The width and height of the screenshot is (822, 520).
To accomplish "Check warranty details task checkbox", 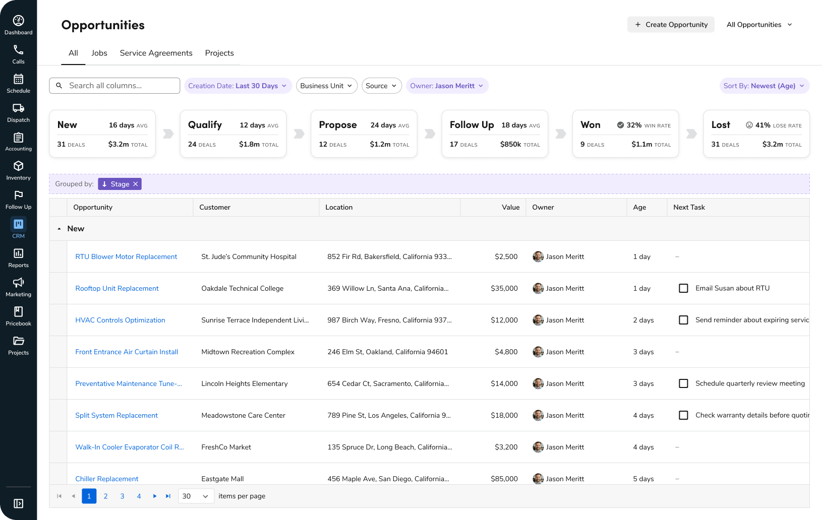I will tap(683, 415).
